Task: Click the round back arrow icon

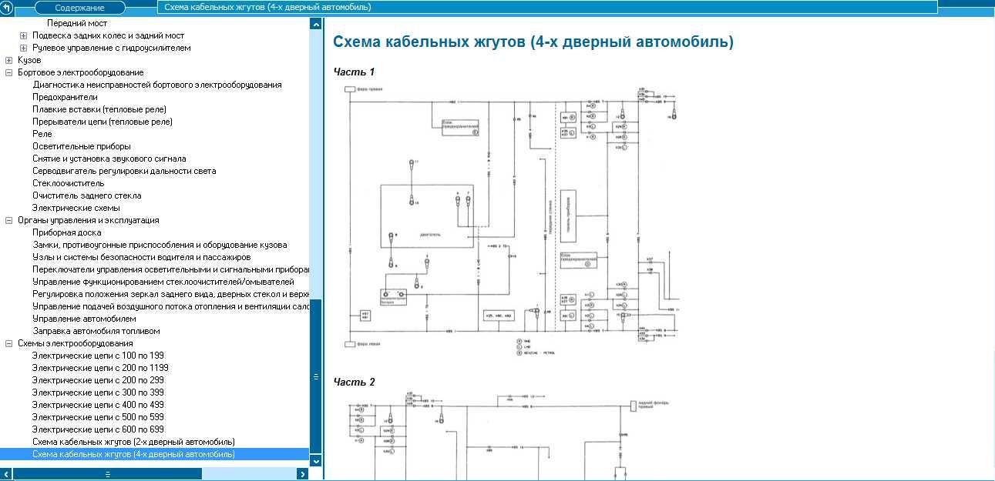Action: pyautogui.click(x=6, y=7)
